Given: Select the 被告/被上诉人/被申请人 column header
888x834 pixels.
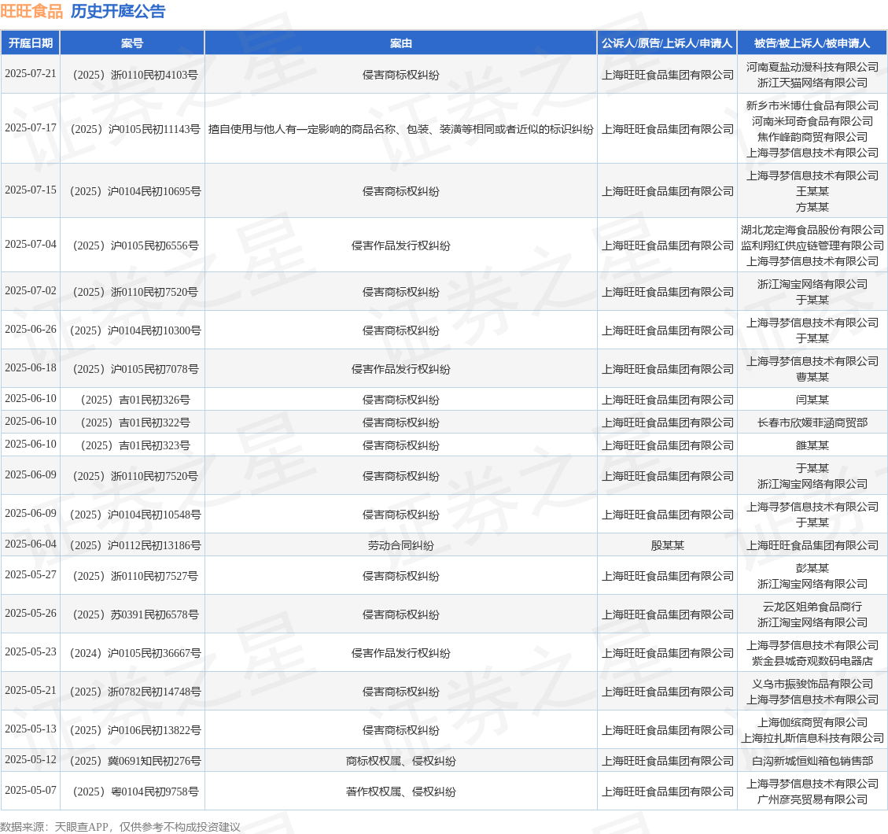Looking at the screenshot, I should (x=812, y=43).
